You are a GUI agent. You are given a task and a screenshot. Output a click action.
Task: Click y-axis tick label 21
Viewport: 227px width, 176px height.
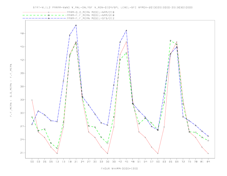(x=22, y=153)
